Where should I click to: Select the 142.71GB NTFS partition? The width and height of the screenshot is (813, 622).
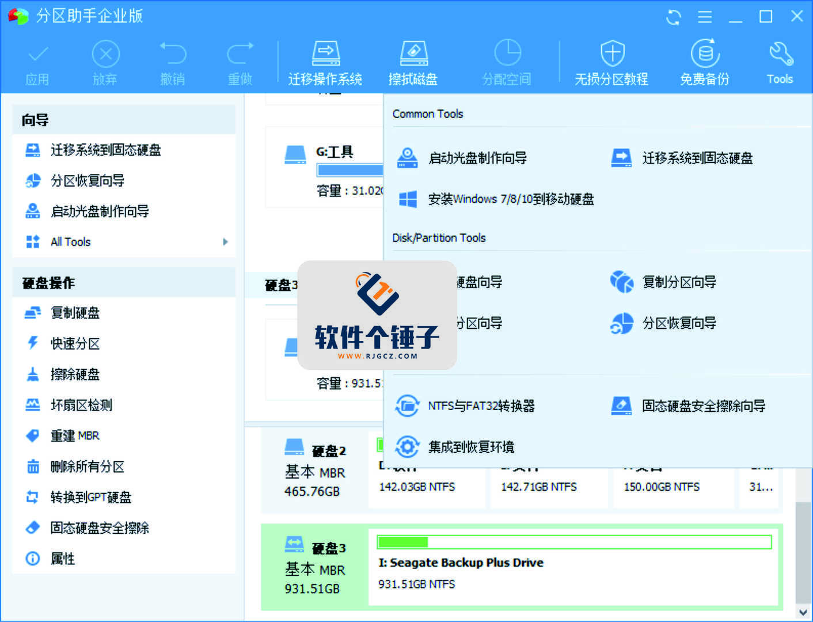coord(549,487)
